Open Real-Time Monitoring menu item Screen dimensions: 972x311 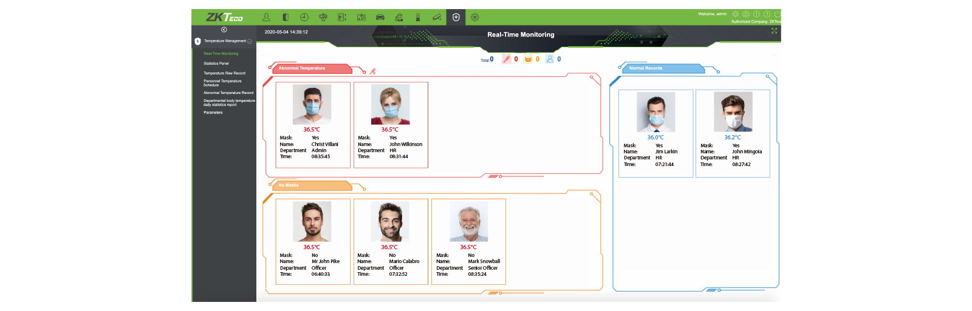pos(221,53)
